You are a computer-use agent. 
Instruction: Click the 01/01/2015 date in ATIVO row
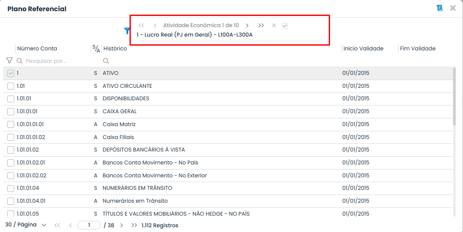pos(355,73)
